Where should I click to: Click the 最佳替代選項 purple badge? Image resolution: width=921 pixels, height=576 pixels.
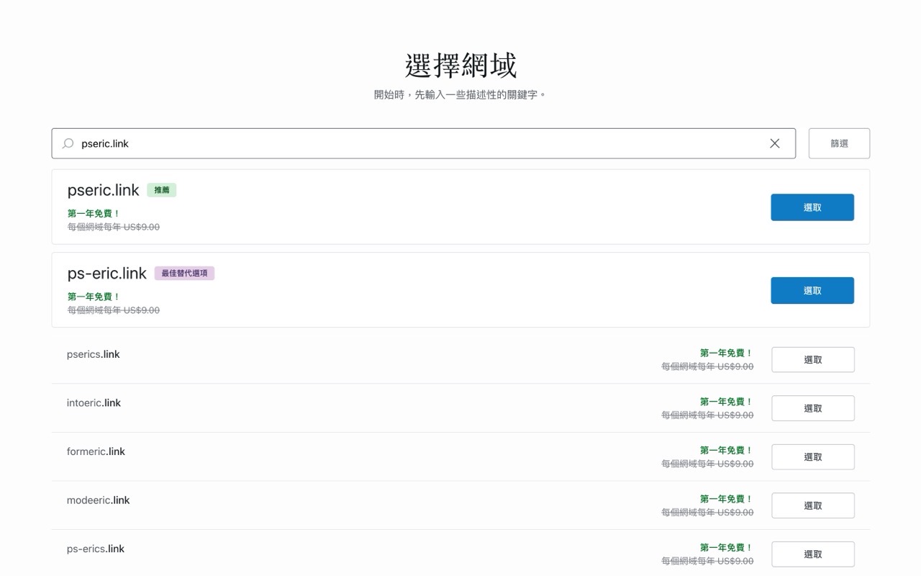[184, 274]
